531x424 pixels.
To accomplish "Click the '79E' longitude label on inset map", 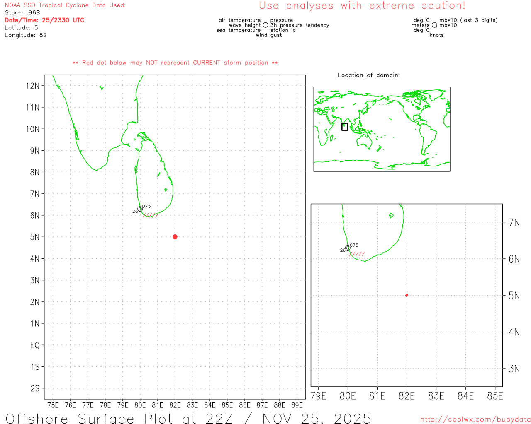I will pos(318,396).
